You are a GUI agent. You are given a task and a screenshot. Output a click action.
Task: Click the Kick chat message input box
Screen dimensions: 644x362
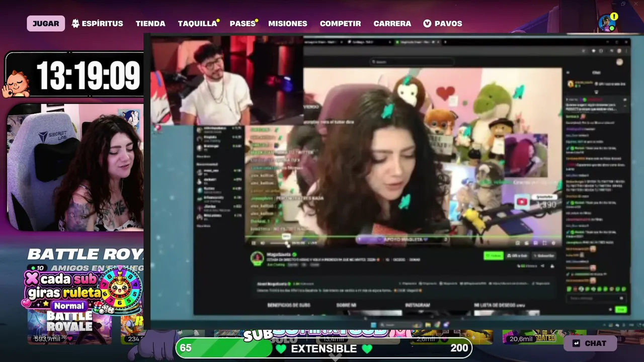pyautogui.click(x=597, y=299)
